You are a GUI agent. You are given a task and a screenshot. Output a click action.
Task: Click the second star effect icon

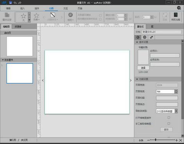(x=36, y=15)
